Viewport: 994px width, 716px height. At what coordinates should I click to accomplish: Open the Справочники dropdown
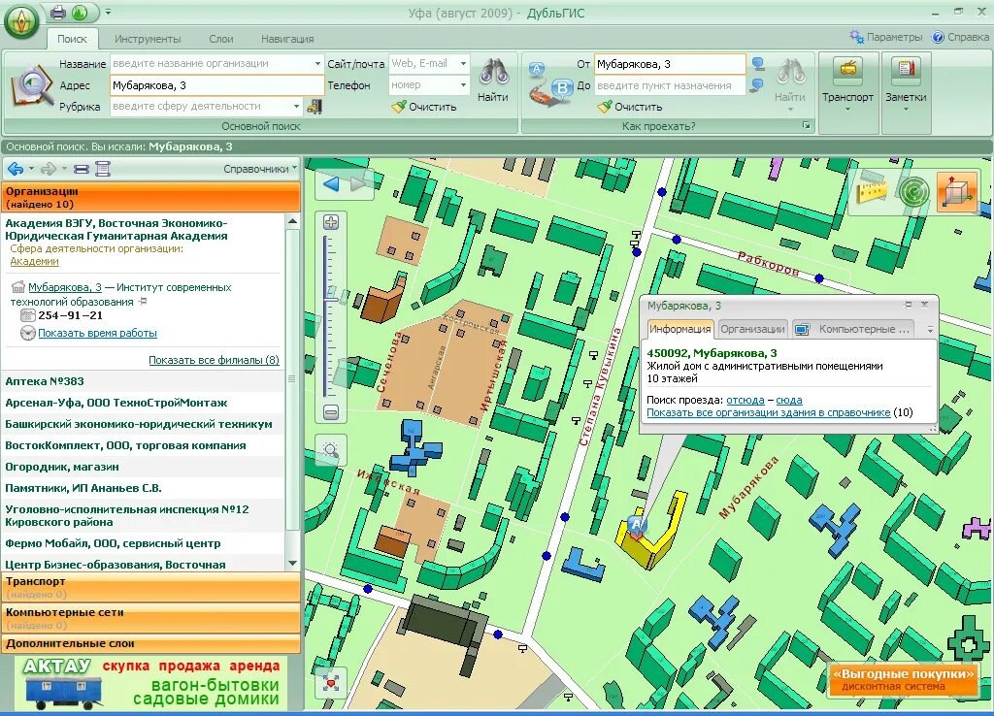click(260, 169)
